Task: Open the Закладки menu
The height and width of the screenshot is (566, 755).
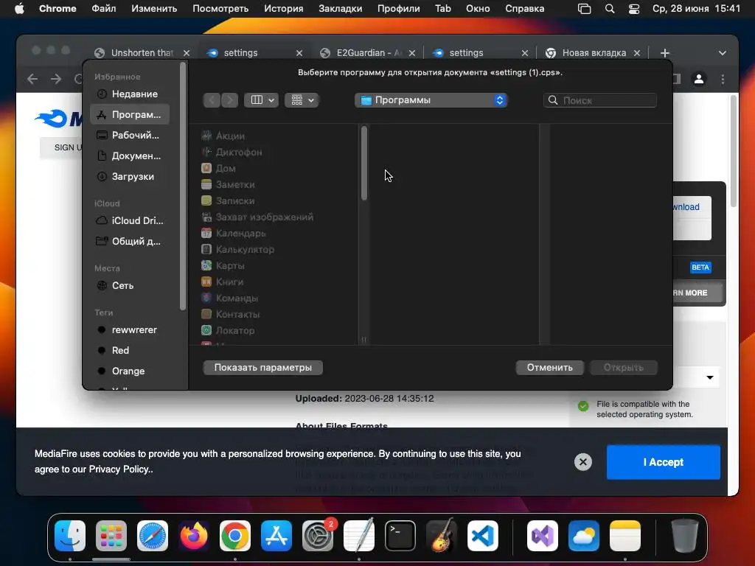Action: pos(341,9)
